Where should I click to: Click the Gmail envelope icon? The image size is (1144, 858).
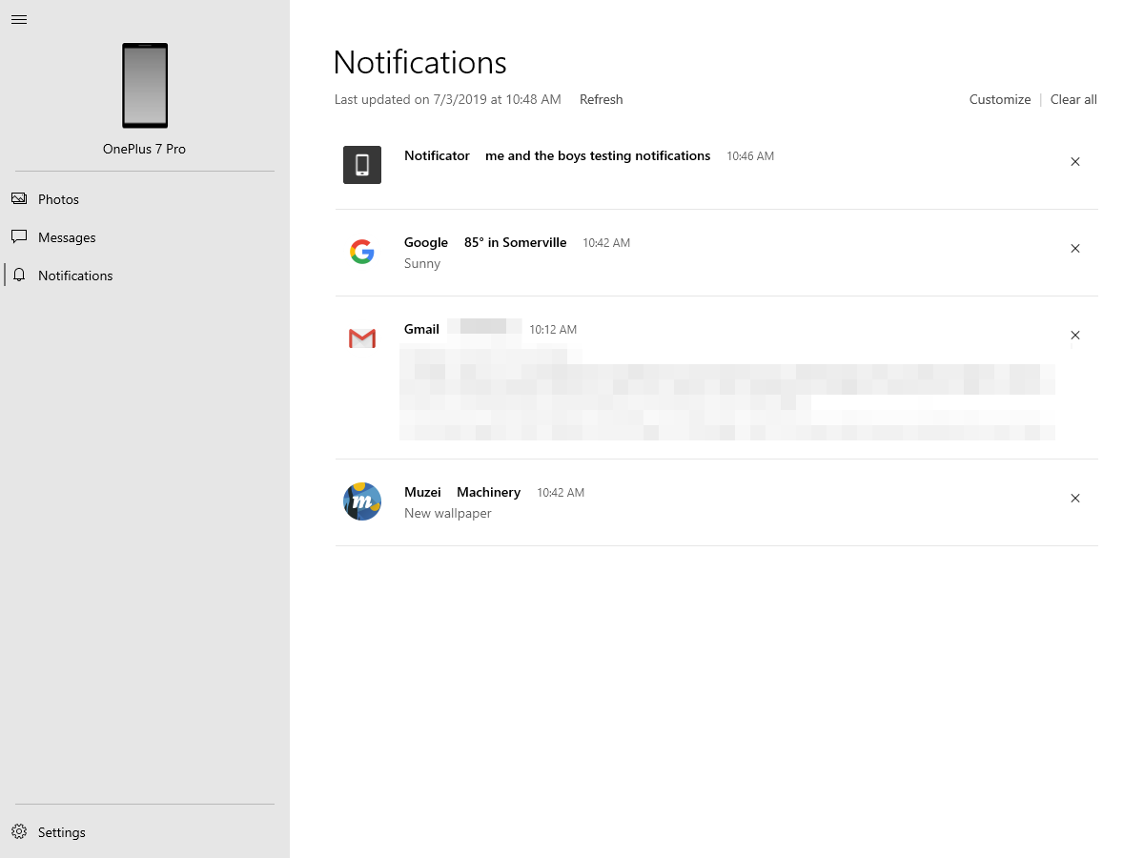pos(362,338)
